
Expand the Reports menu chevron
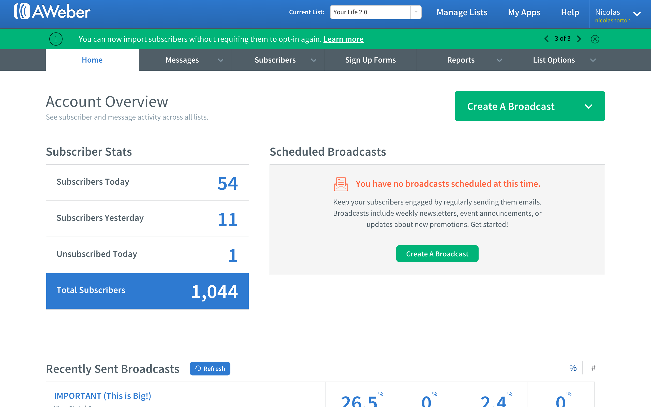499,60
